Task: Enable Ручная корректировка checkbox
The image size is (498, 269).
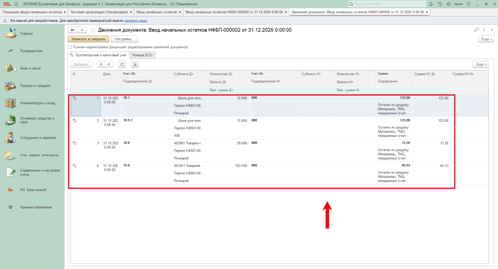Action: point(70,47)
